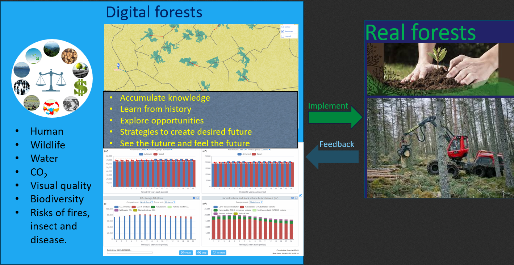Click Strategies to create desired future bullet
Viewport: 514px width, 265px height.
(x=186, y=132)
